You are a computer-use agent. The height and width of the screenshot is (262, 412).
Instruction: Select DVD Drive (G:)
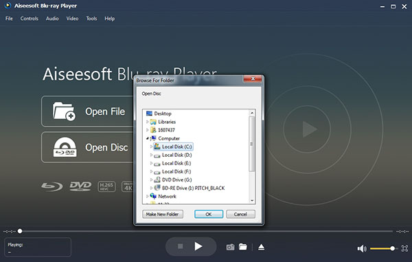pos(177,179)
